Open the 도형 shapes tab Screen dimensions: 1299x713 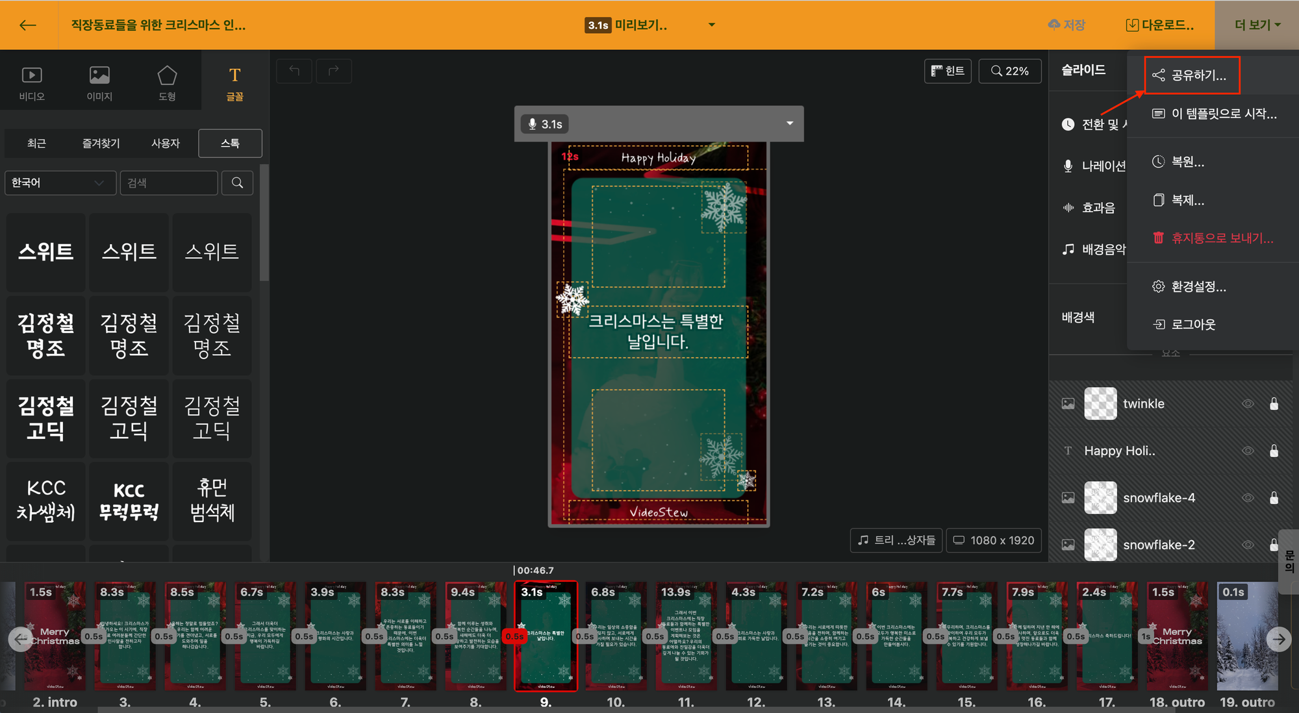167,83
